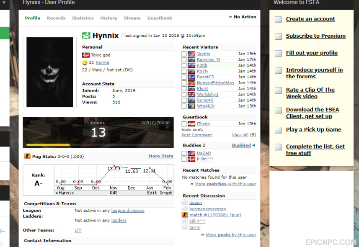The width and height of the screenshot is (359, 247).
Task: Check the Create an account checklist box
Action: tap(278, 19)
